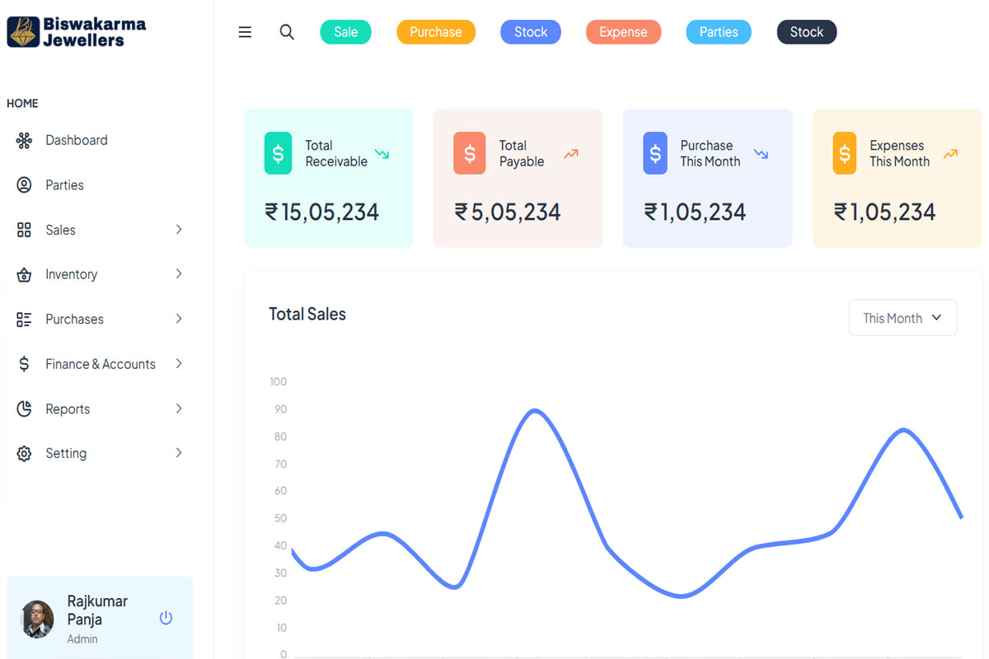Click the Total Payable dollar icon
Screen dimensions: 989x659
pos(469,153)
